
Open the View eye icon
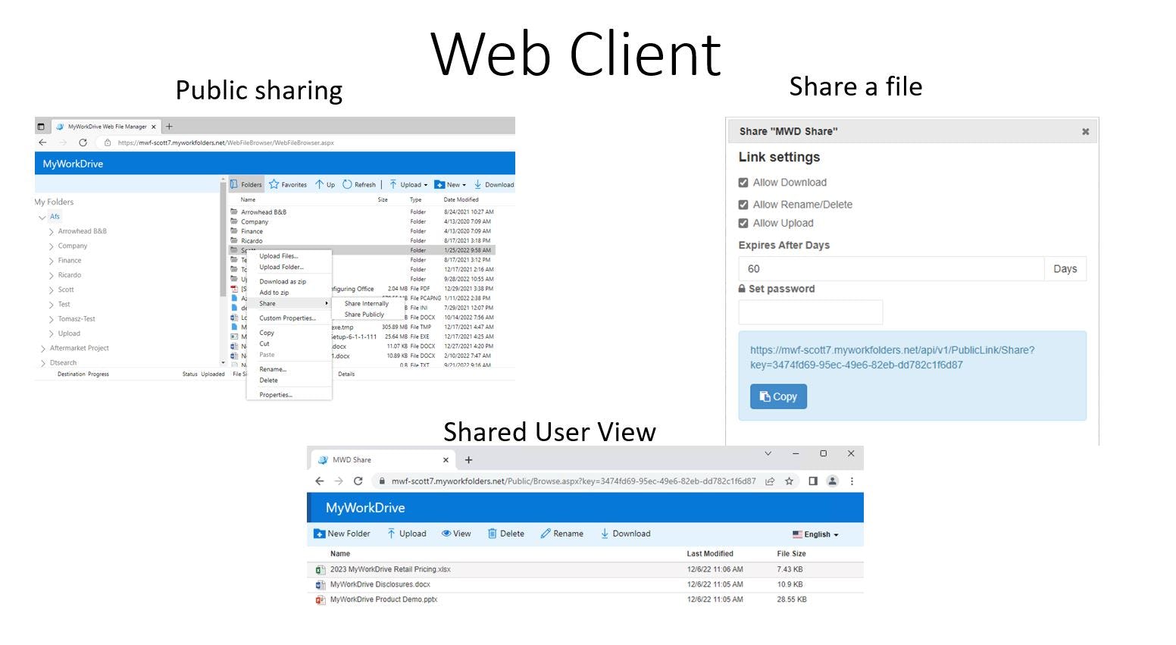coord(455,534)
